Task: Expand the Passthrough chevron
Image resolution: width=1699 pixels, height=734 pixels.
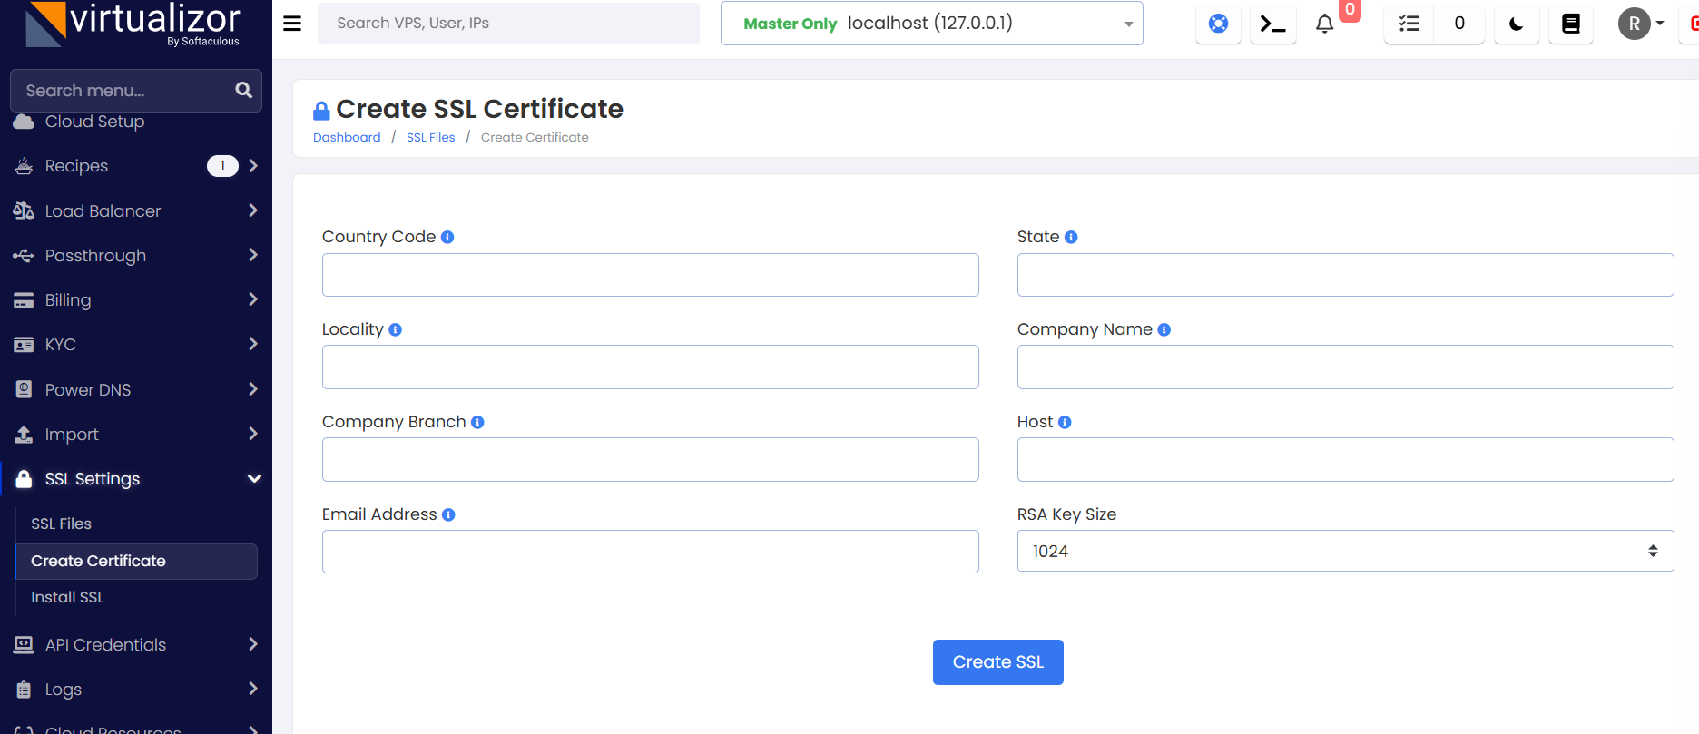Action: click(253, 255)
